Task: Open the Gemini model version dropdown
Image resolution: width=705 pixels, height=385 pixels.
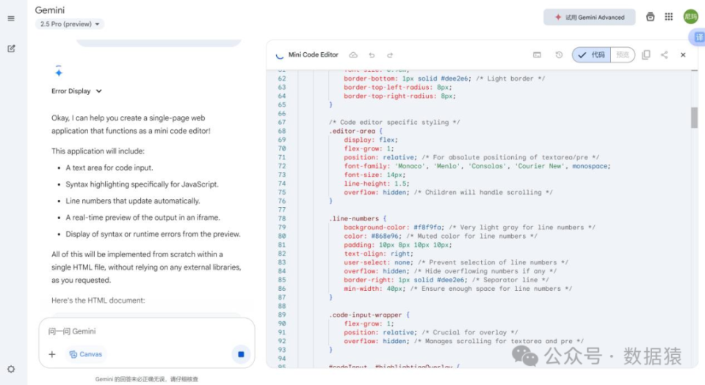Action: coord(70,24)
